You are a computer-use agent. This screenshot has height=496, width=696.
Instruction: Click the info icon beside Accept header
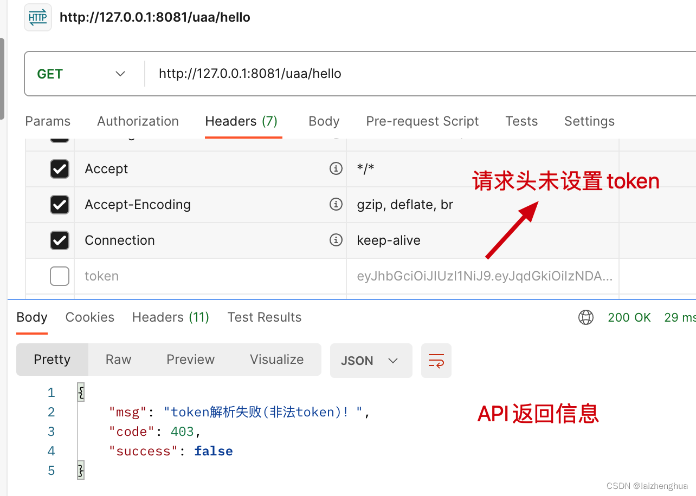click(336, 168)
